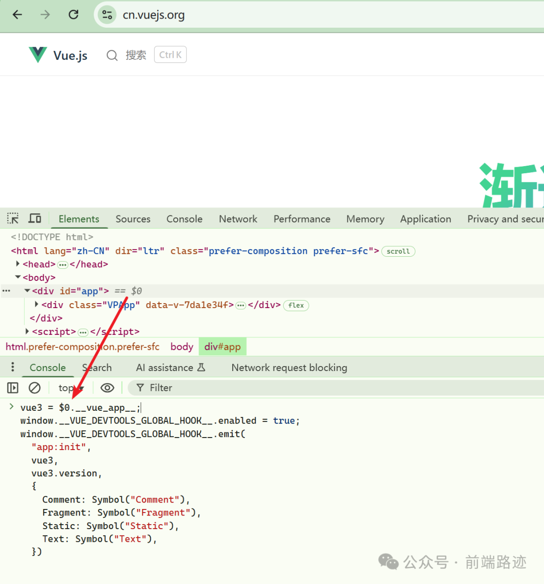Toggle the device toolbar icon

[35, 218]
